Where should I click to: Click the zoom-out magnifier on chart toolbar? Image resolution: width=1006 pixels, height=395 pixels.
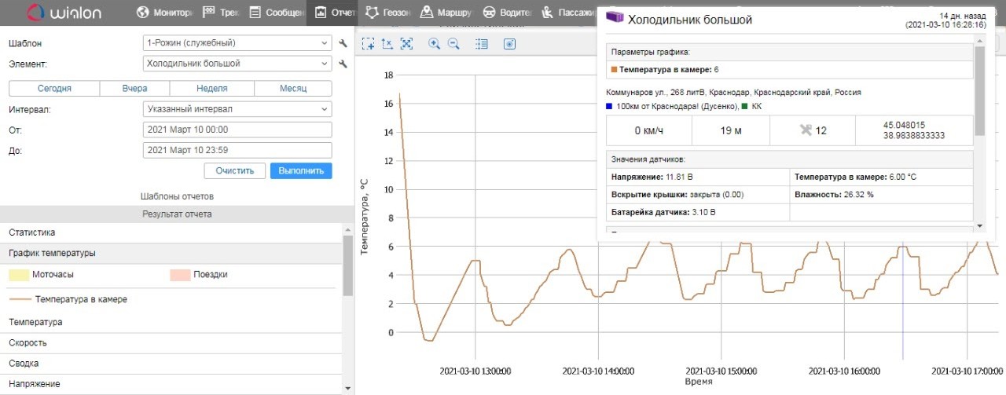click(453, 44)
